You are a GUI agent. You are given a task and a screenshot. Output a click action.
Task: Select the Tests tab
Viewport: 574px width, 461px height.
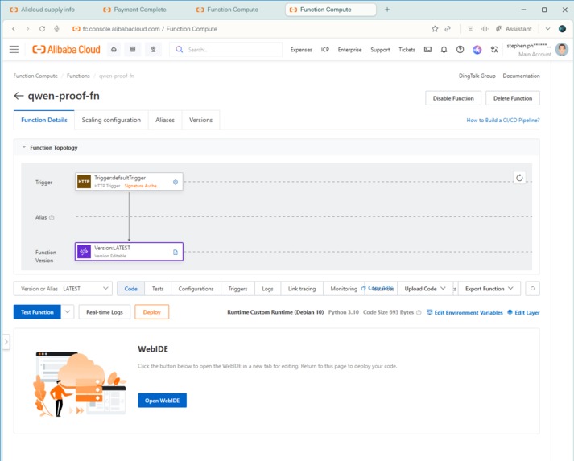pyautogui.click(x=158, y=289)
